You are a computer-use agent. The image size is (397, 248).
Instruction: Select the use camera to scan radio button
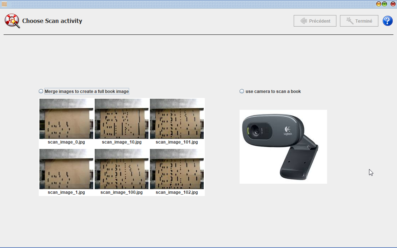(242, 92)
